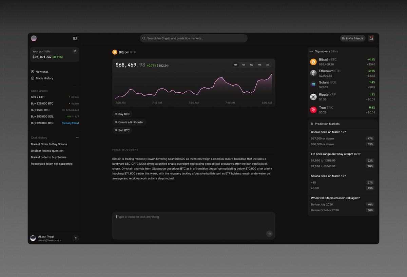
Task: Open the notifications bell icon
Action: pyautogui.click(x=371, y=38)
